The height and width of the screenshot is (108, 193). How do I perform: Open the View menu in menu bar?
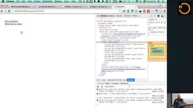pyautogui.click(x=30, y=1)
